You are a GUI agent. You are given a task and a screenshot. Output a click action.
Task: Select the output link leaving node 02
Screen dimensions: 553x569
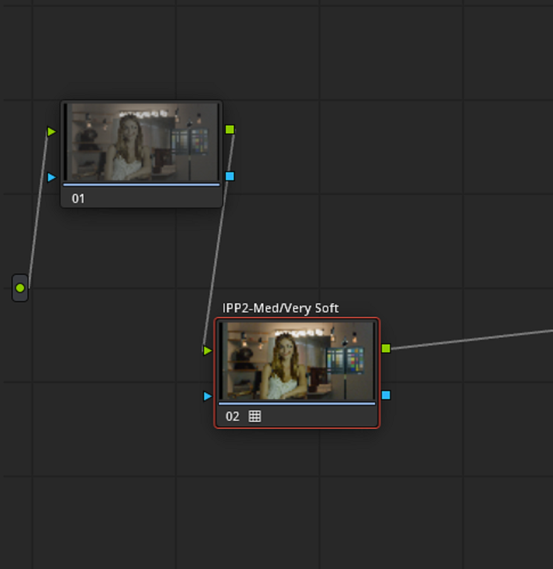click(x=471, y=340)
